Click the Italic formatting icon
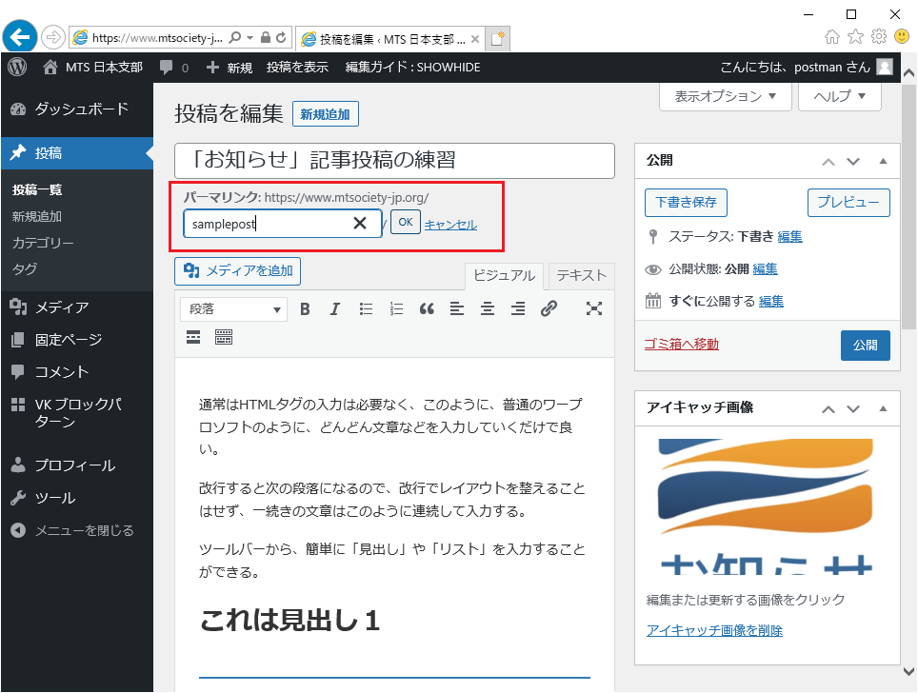918x693 pixels. click(334, 308)
